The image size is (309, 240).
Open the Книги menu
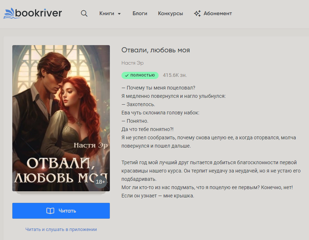click(x=107, y=14)
